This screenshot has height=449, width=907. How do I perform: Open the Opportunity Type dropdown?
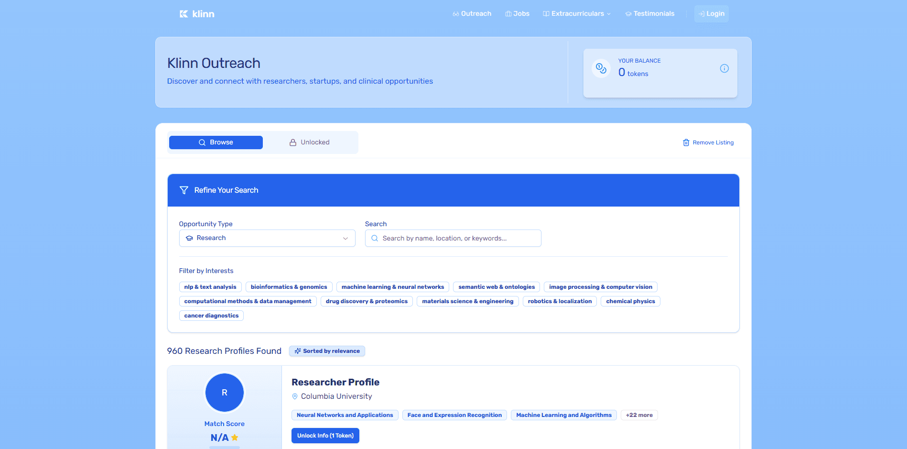[x=267, y=238]
